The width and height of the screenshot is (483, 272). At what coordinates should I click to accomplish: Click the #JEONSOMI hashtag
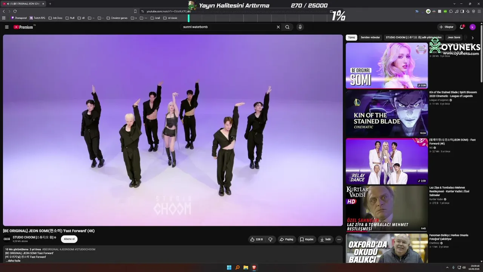click(x=66, y=249)
